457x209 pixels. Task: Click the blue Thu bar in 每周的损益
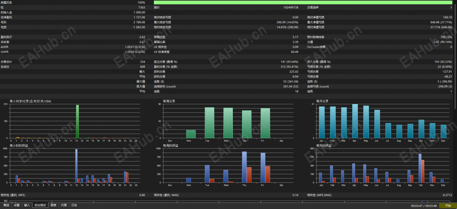[244, 167]
